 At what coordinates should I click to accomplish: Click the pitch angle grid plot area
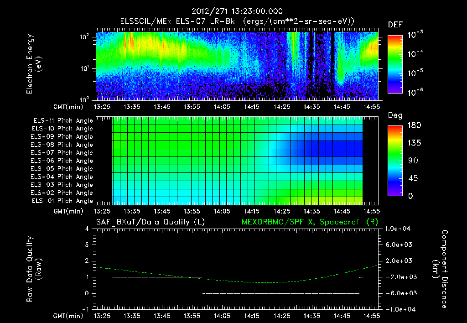pyautogui.click(x=237, y=161)
